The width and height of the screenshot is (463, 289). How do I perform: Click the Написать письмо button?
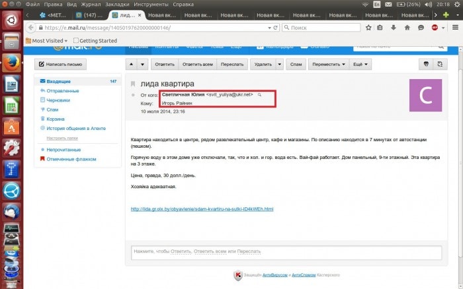point(61,65)
